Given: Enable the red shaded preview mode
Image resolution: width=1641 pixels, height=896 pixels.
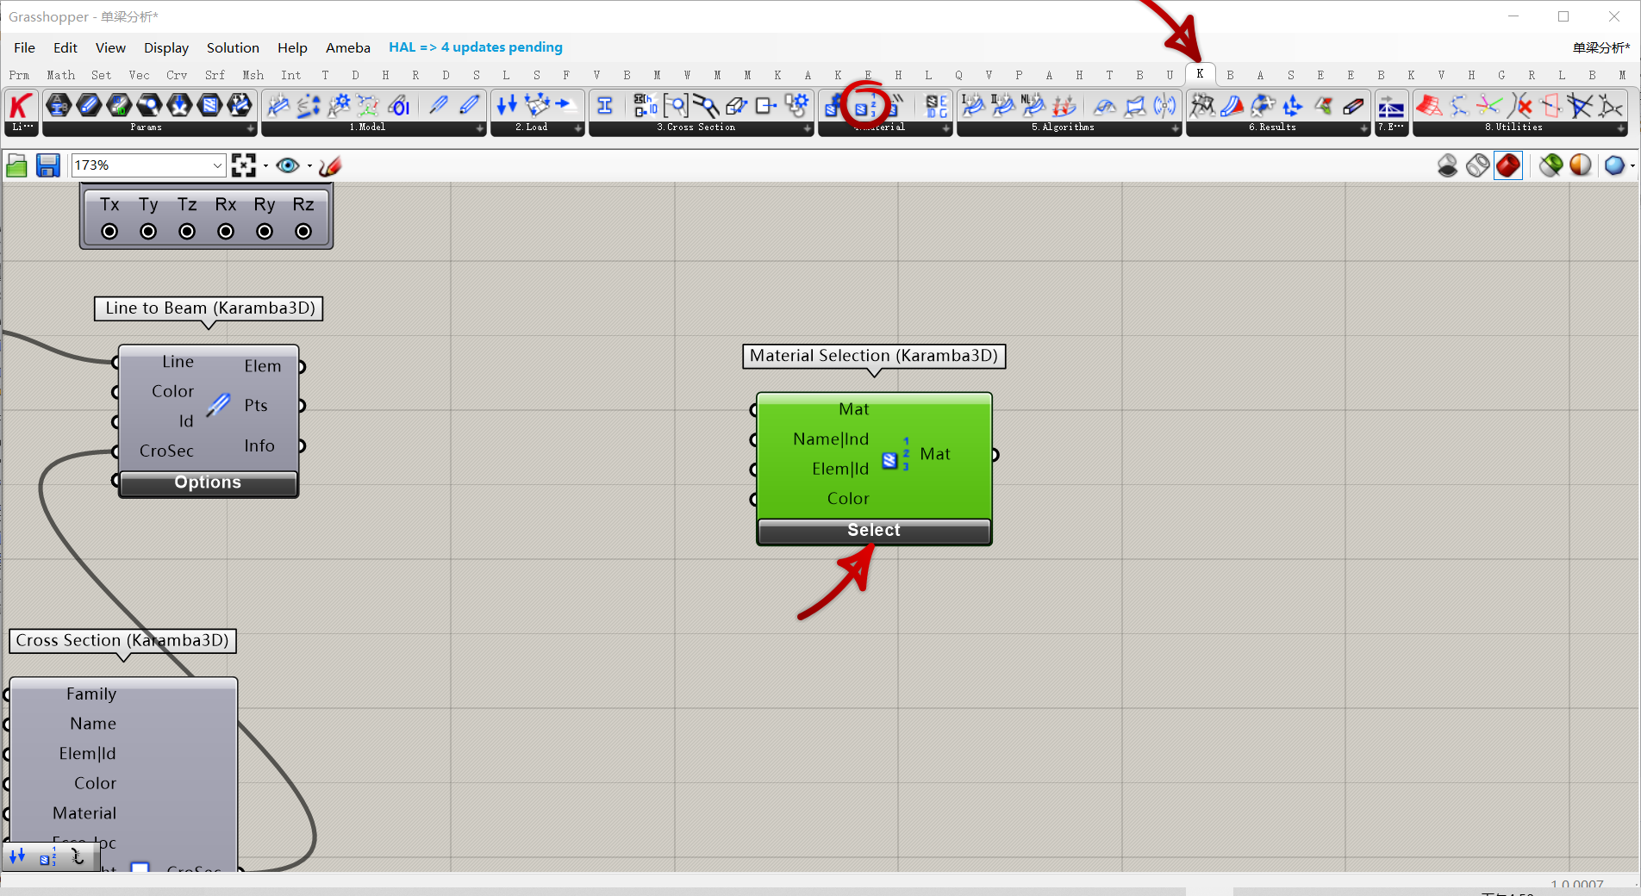Looking at the screenshot, I should click(1507, 165).
